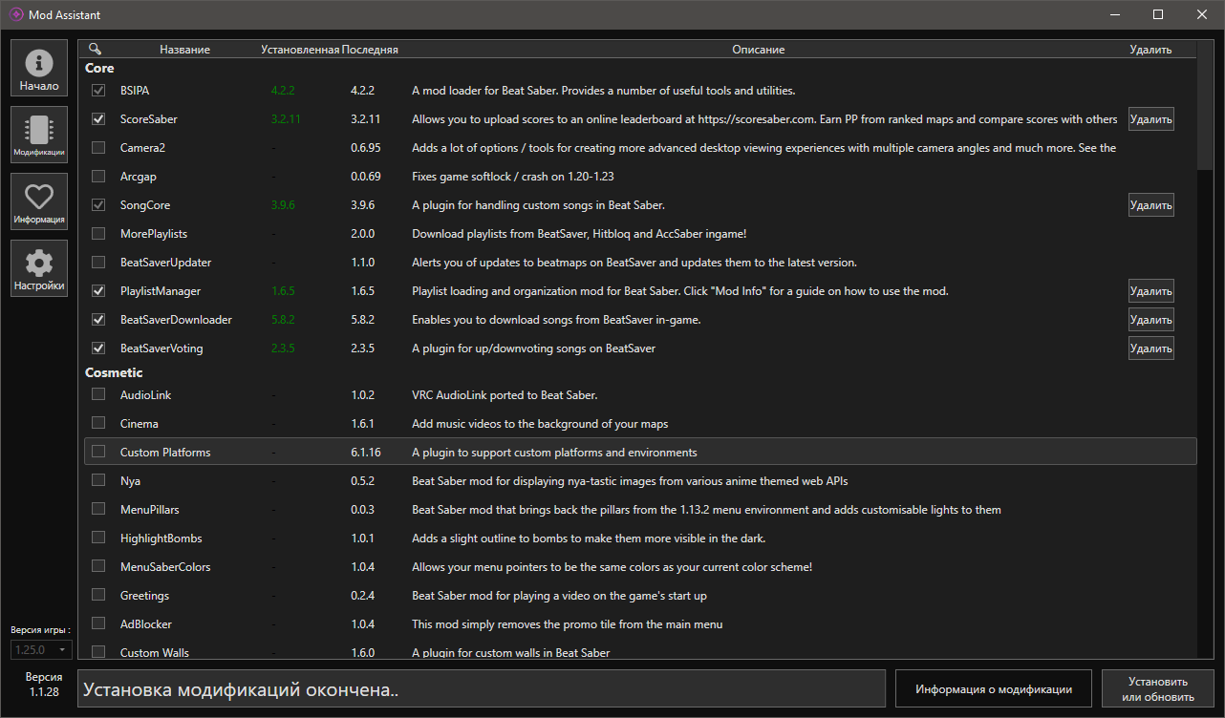Toggle the ScoreSaber checkbox
The width and height of the screenshot is (1225, 718).
tap(98, 119)
